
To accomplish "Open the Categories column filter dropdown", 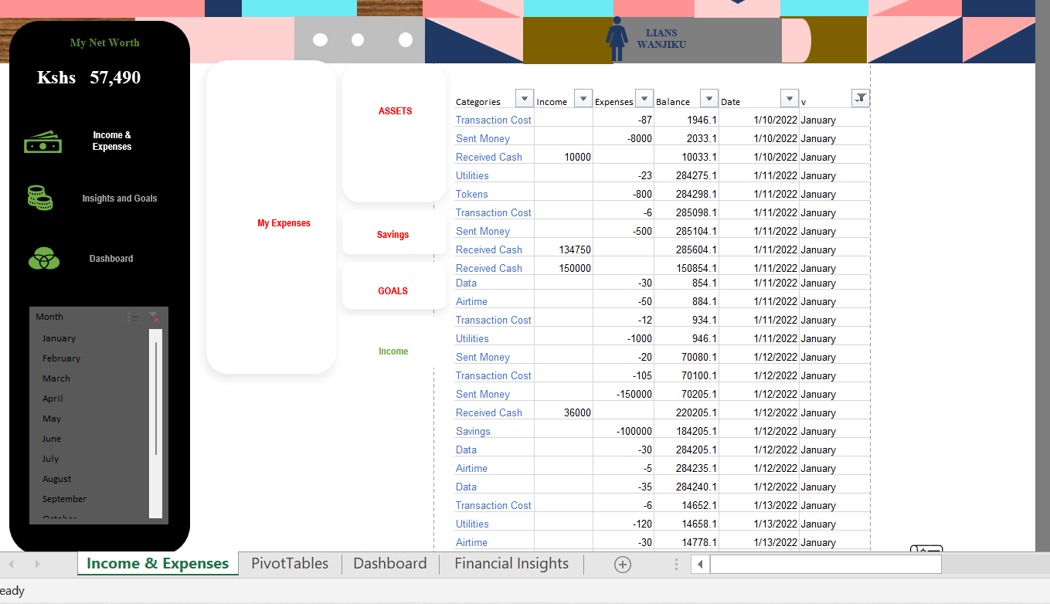I will pyautogui.click(x=524, y=98).
